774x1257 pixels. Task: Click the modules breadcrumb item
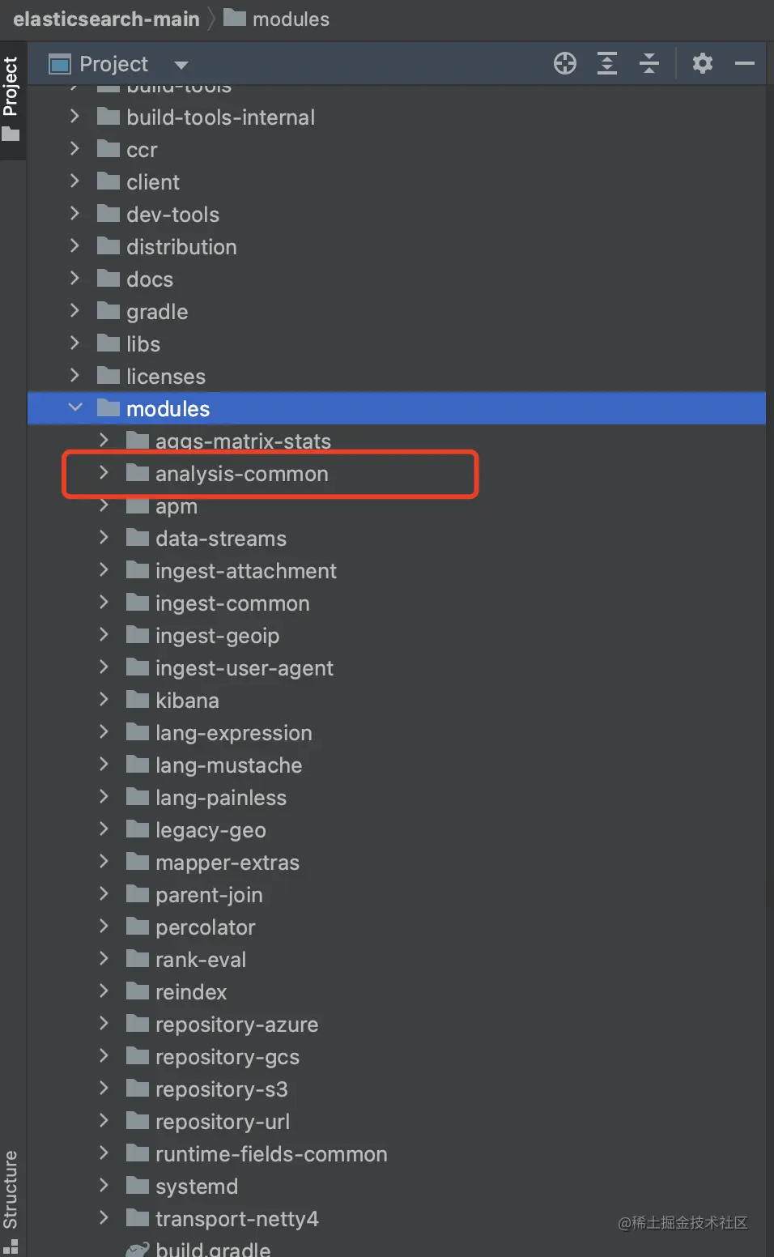(x=290, y=19)
